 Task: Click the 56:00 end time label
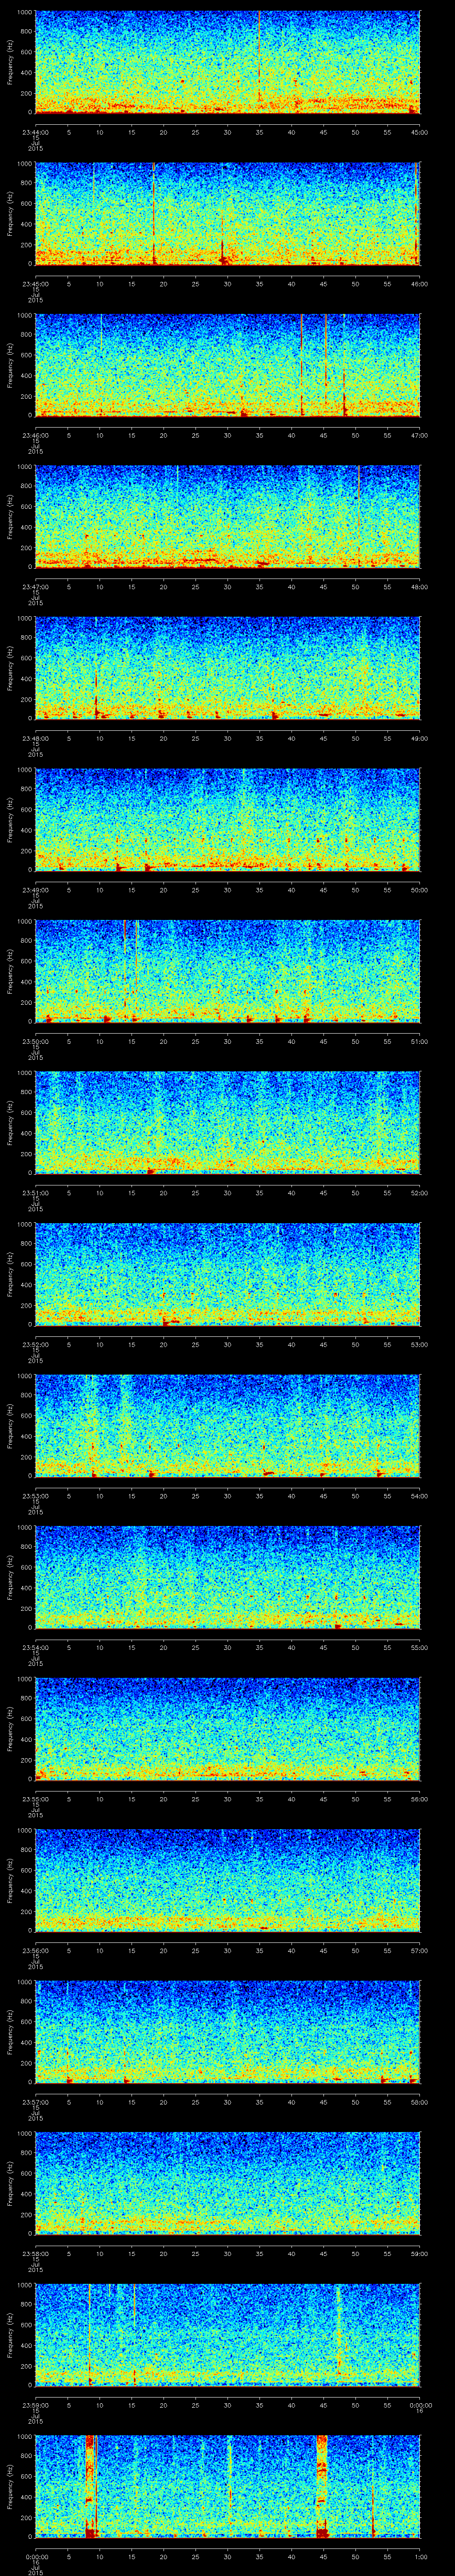420,1799
